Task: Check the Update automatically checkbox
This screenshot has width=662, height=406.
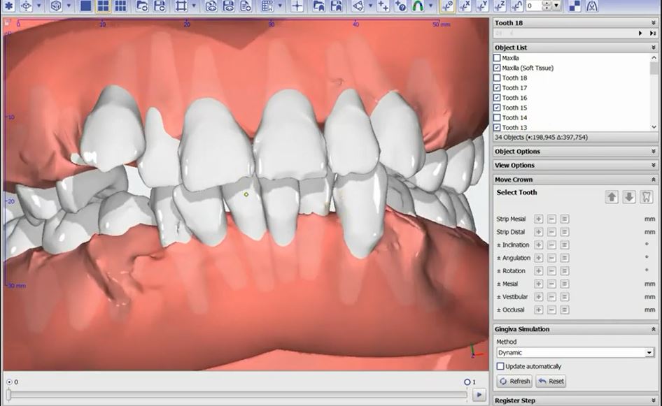Action: tap(500, 366)
